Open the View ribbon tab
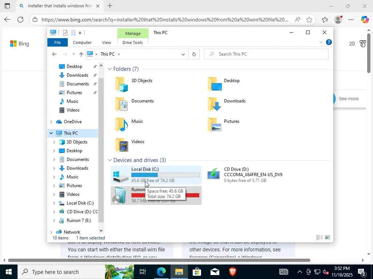 pos(107,43)
